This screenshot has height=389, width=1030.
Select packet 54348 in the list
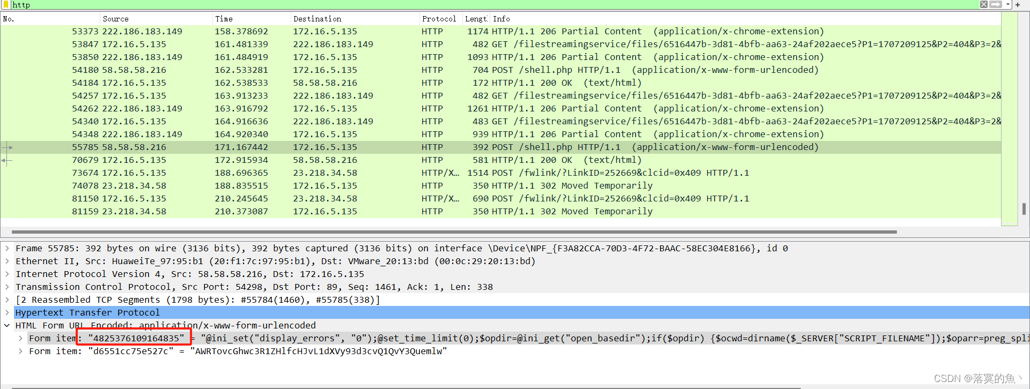coord(501,134)
